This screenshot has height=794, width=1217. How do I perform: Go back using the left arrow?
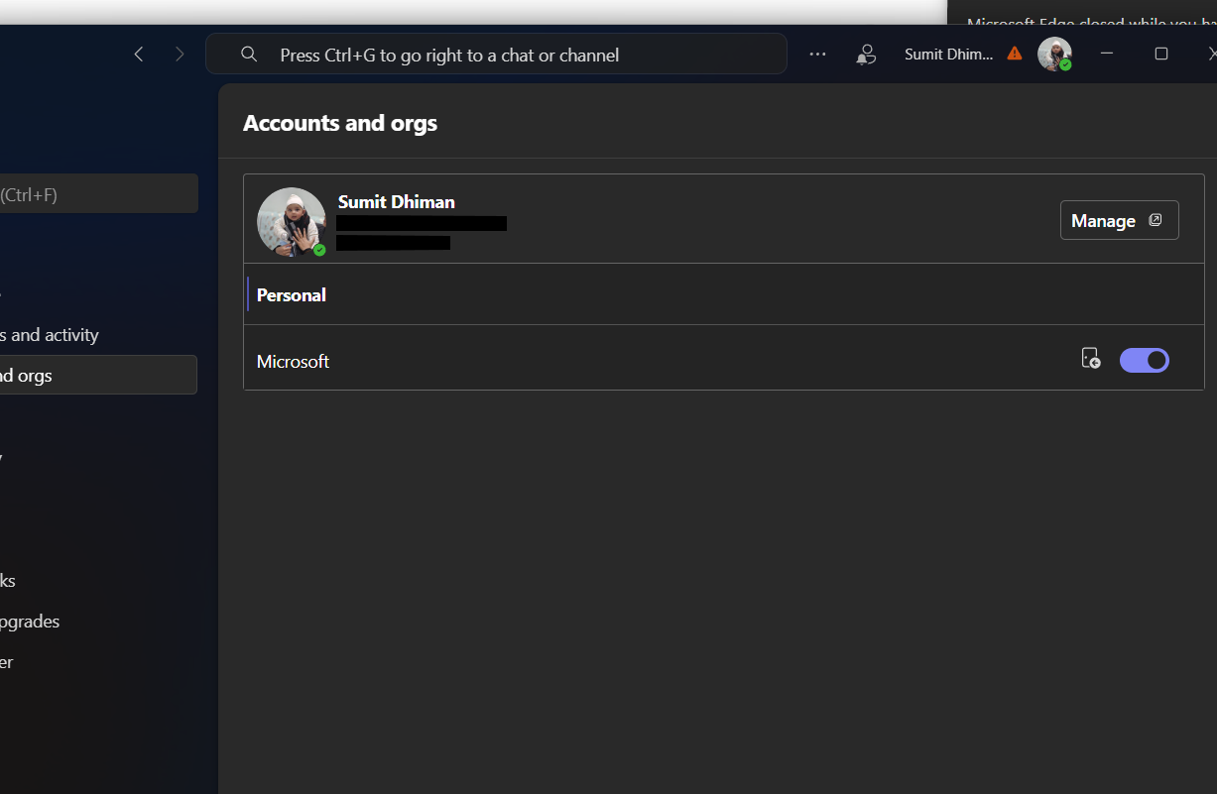[x=139, y=55]
